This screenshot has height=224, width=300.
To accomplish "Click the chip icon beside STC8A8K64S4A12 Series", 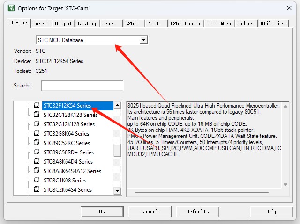I will coord(37,170).
